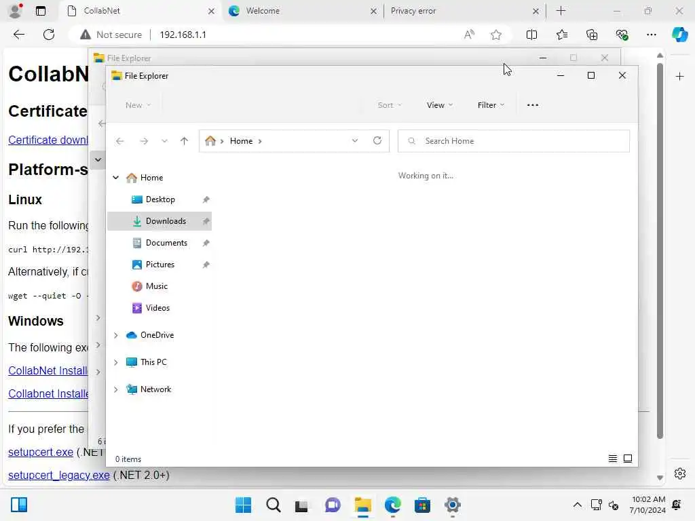Viewport: 695px width, 521px height.
Task: Refresh the Home folder view
Action: tap(377, 141)
